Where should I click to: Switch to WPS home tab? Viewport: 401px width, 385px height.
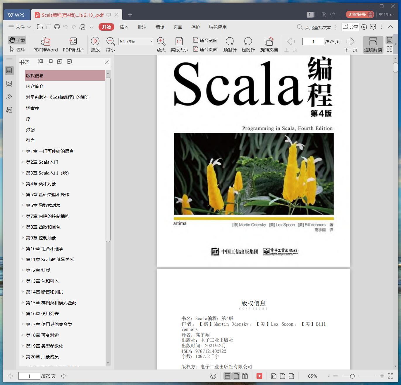click(17, 15)
